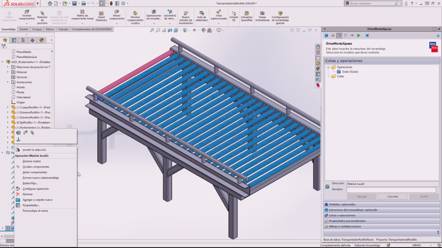Click the Nombre input field

(391, 190)
